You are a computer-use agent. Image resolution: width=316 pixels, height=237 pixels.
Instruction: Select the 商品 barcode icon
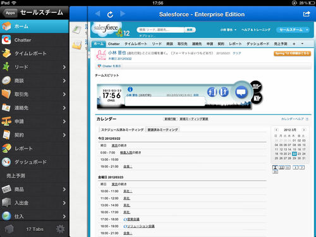6,189
